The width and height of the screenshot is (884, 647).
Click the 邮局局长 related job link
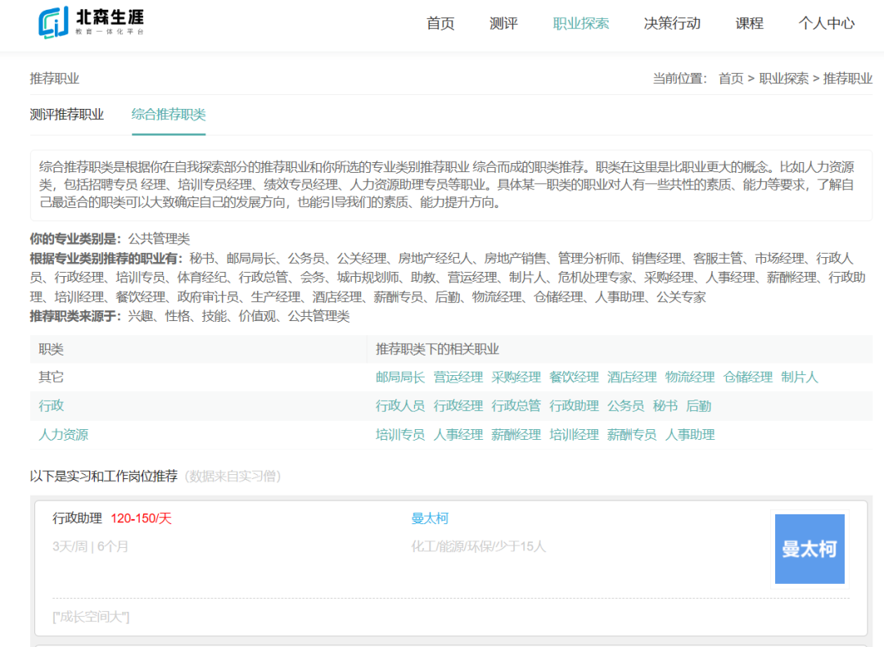click(x=400, y=378)
